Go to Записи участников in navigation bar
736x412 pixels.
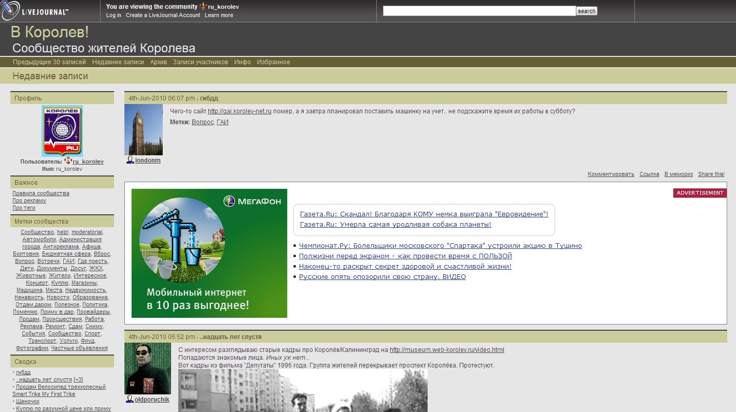[x=200, y=62]
